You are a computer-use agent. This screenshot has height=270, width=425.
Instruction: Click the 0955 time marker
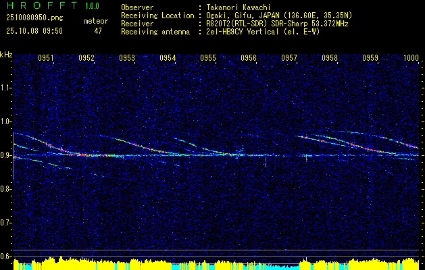pyautogui.click(x=208, y=57)
